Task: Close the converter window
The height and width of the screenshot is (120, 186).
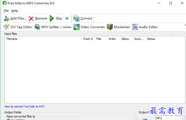Action: coord(182,3)
